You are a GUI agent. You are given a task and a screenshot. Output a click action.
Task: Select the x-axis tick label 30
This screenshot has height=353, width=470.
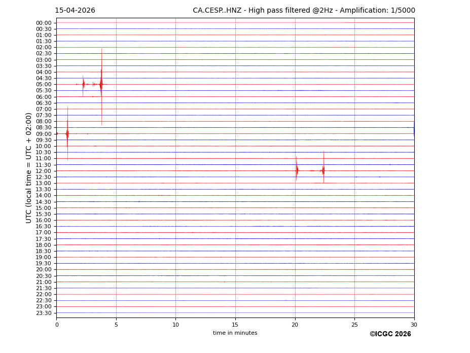tap(414, 325)
